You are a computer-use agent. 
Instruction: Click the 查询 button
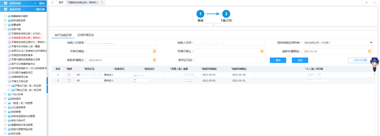point(278,60)
